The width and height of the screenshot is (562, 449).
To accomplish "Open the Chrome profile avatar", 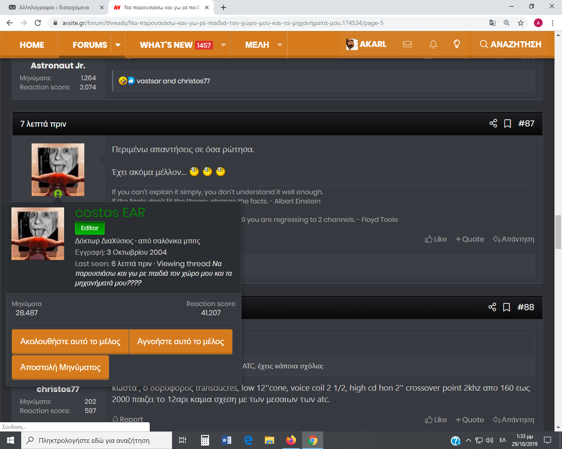I will tap(538, 23).
